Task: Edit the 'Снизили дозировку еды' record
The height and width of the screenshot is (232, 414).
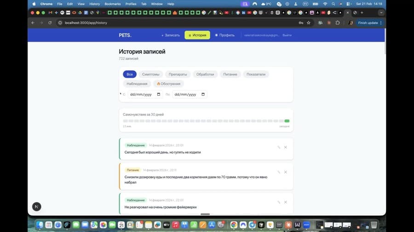Action: 279,172
